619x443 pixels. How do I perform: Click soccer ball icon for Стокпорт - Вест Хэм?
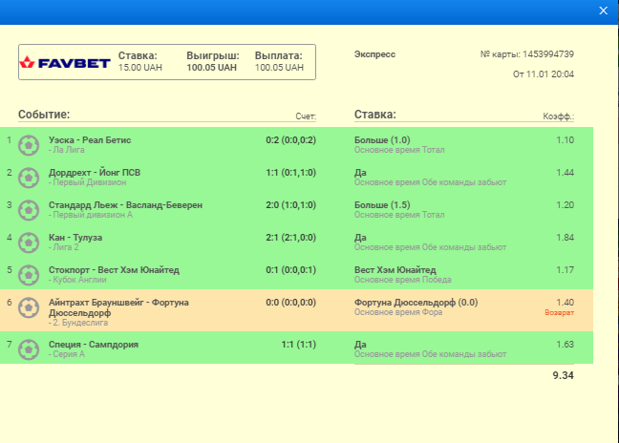click(29, 275)
